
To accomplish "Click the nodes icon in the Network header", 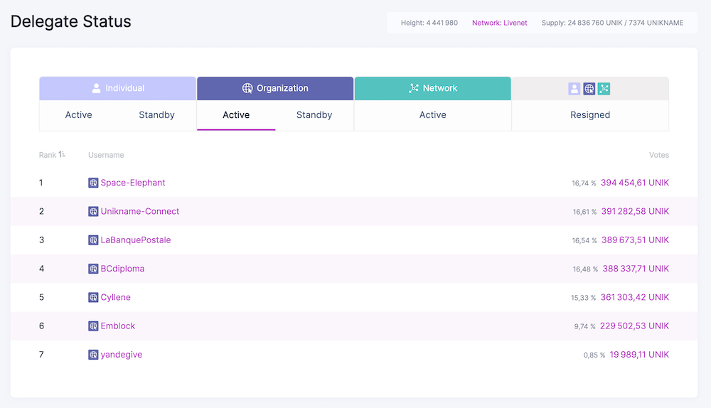I will 414,88.
